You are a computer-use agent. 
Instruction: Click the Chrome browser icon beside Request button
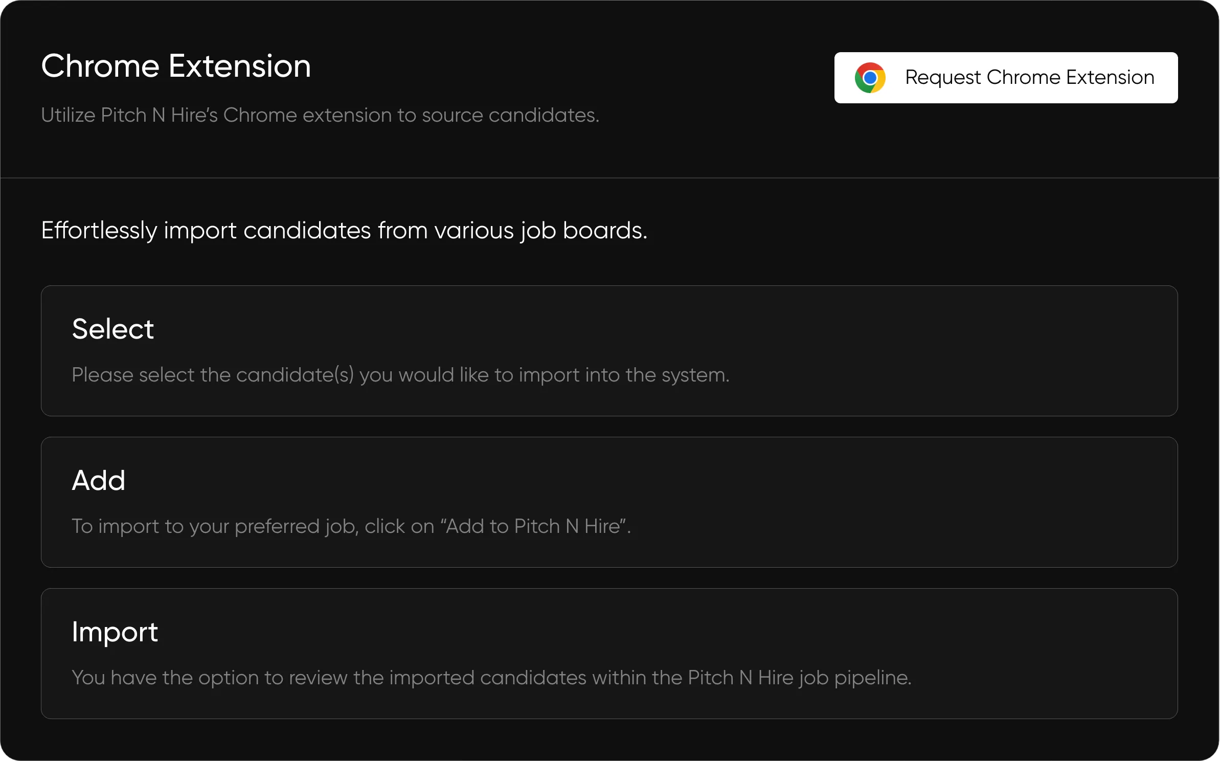[871, 77]
